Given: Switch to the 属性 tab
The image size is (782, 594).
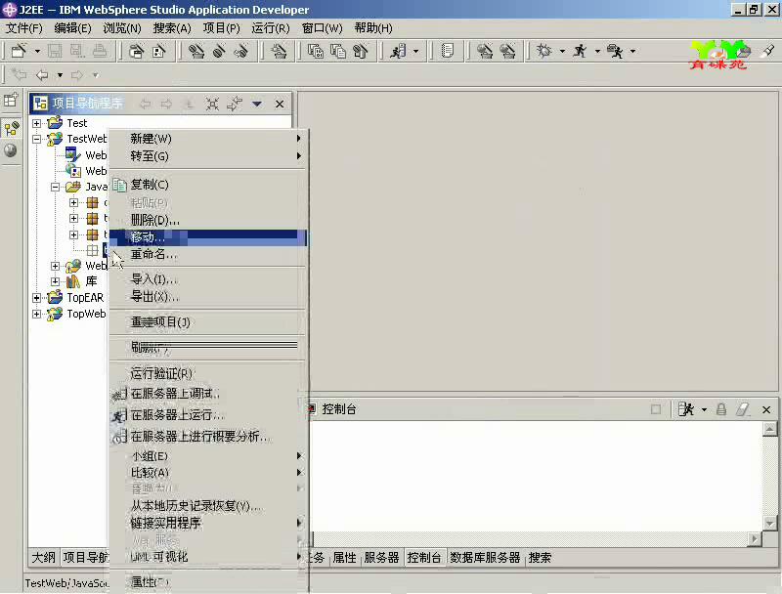Looking at the screenshot, I should click(x=344, y=557).
